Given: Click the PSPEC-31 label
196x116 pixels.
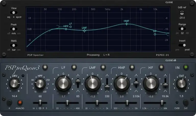Looking at the screenshot, I should click(162, 55).
